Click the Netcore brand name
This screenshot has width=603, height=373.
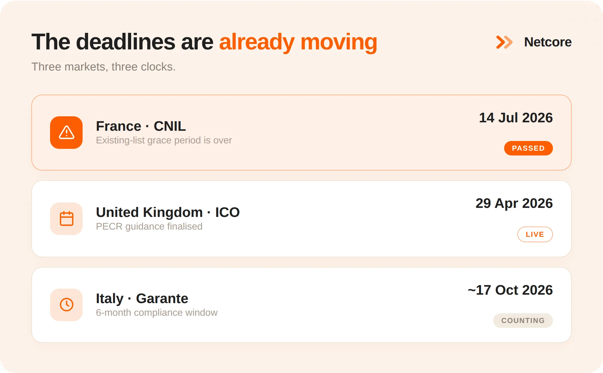[x=548, y=42]
